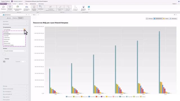Click the Итоги по столбцам icon
Image resolution: width=180 pixels, height=101 pixels.
click(75, 7)
